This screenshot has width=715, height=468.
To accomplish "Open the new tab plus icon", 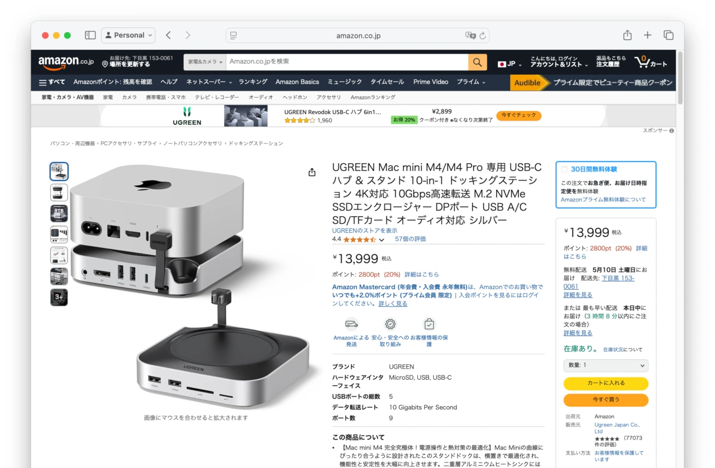I will (647, 35).
